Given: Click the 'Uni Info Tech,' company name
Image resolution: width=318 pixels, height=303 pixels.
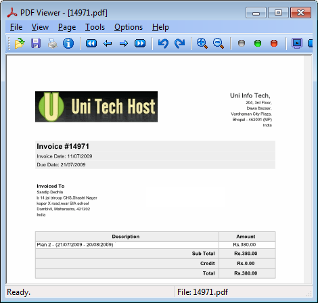Looking at the screenshot, I should pyautogui.click(x=250, y=95).
